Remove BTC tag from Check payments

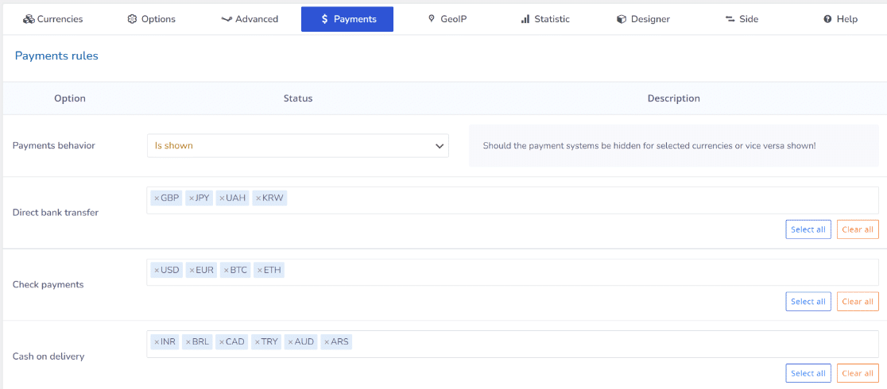227,271
